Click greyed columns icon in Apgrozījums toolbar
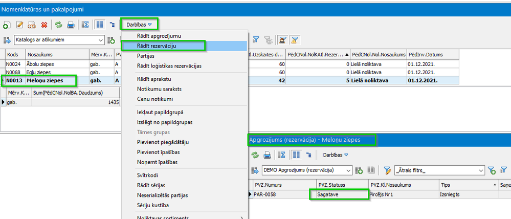 pos(370,170)
